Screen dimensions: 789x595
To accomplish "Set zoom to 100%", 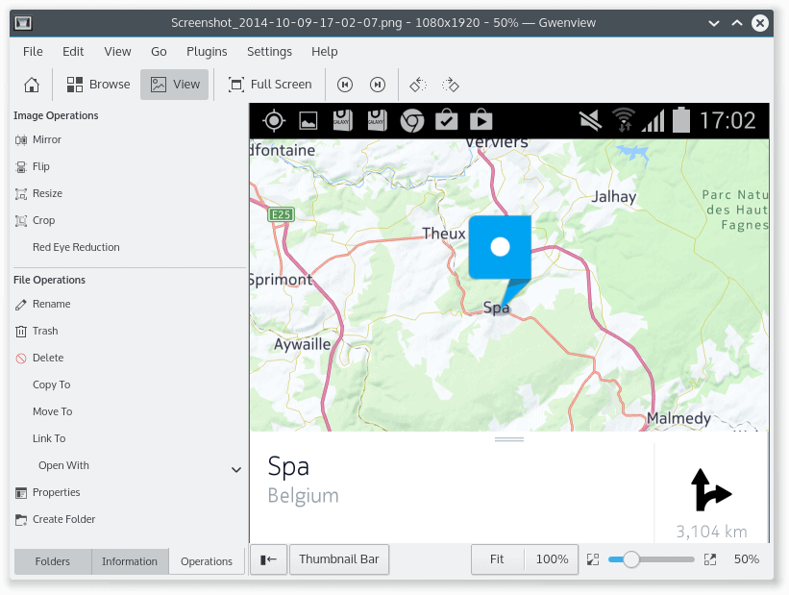I will [x=552, y=559].
